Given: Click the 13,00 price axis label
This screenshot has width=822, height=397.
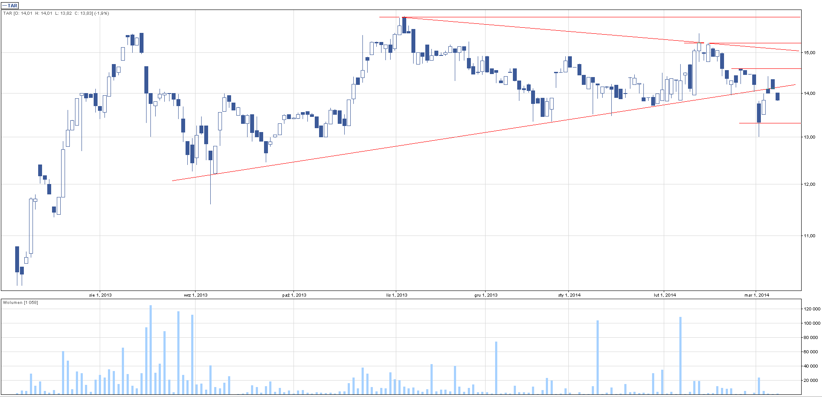Looking at the screenshot, I should tap(809, 137).
